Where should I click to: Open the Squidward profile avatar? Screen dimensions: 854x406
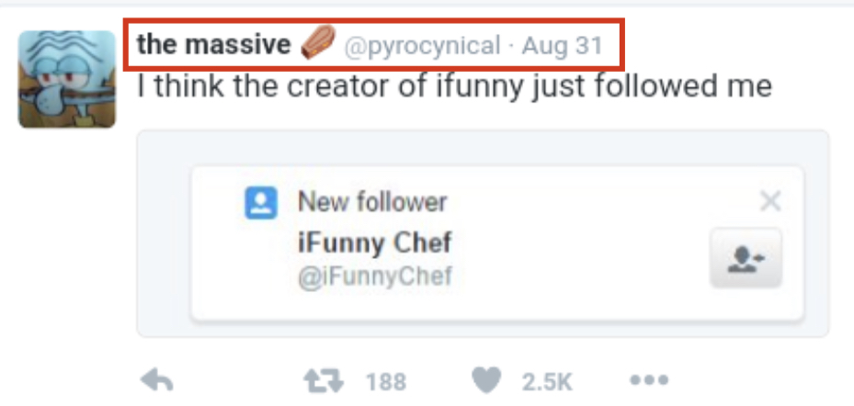click(67, 78)
